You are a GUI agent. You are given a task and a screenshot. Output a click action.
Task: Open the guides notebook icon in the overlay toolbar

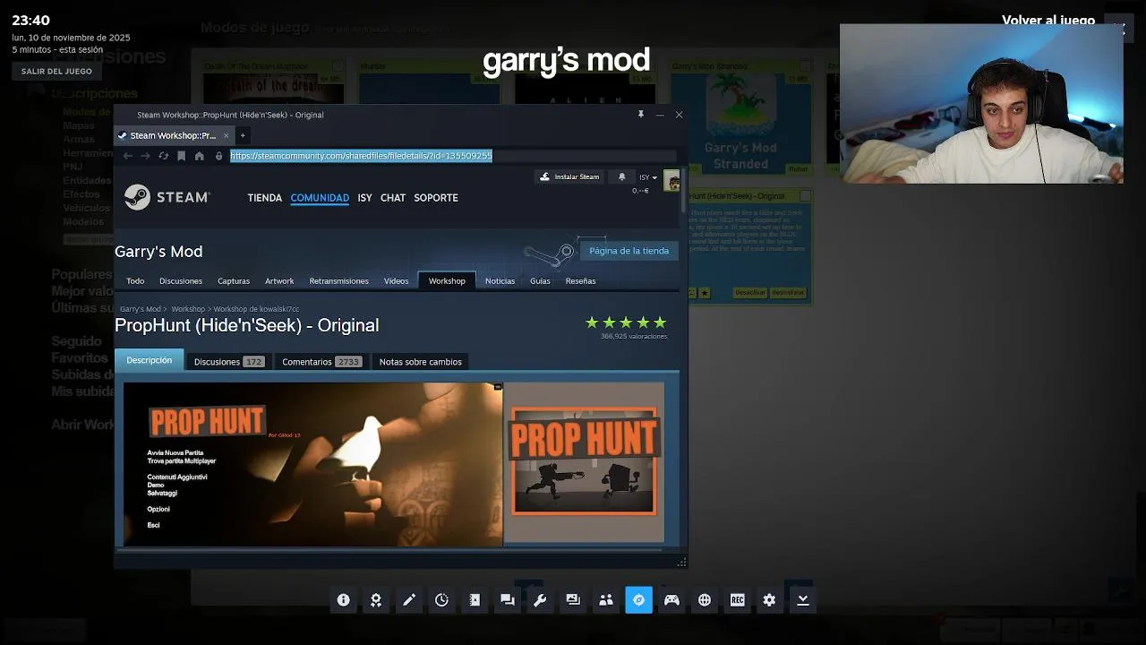coord(475,600)
